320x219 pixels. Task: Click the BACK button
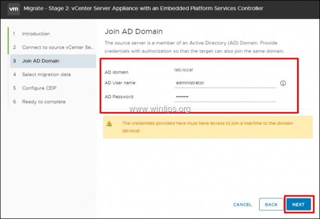[x=271, y=204]
